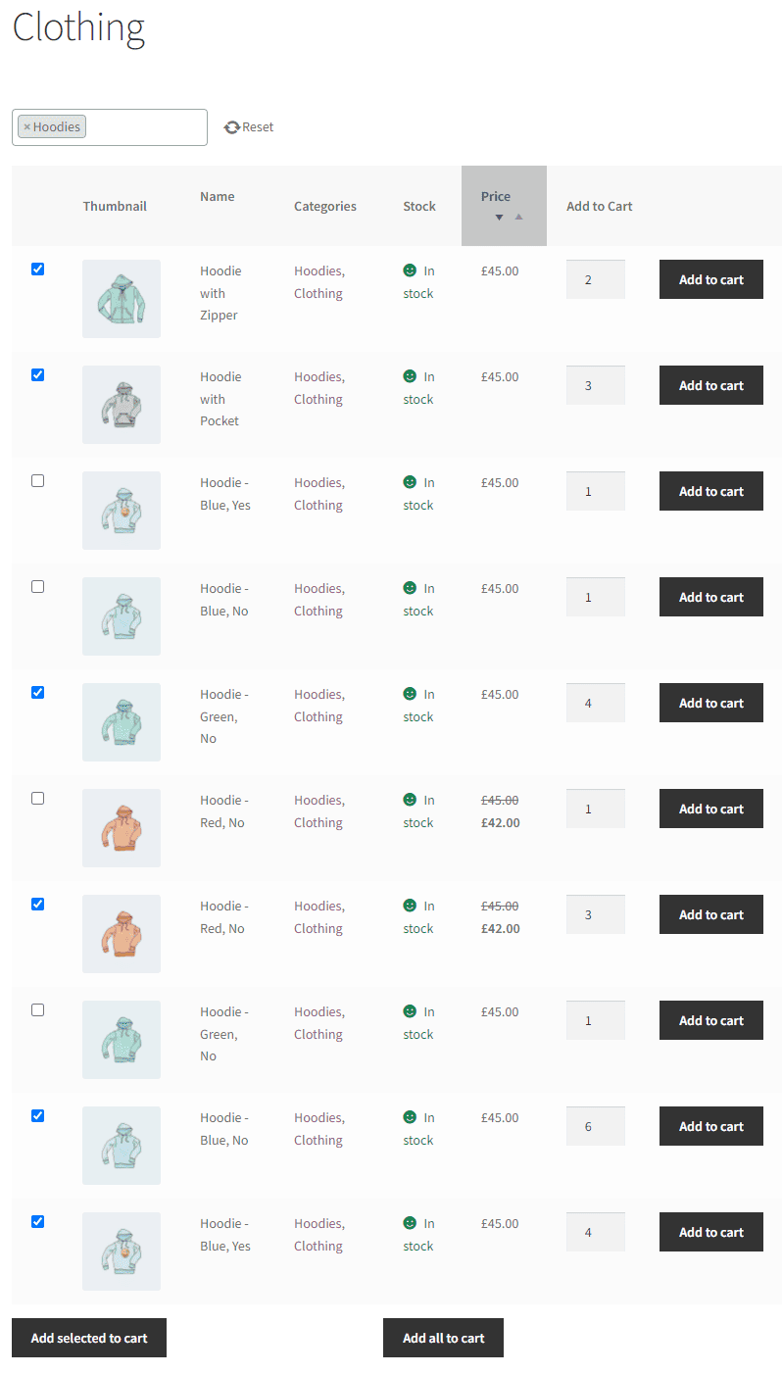Uncheck the Hoodie with Zipper row checkbox
Screen dimensions: 782x1374
[37, 269]
